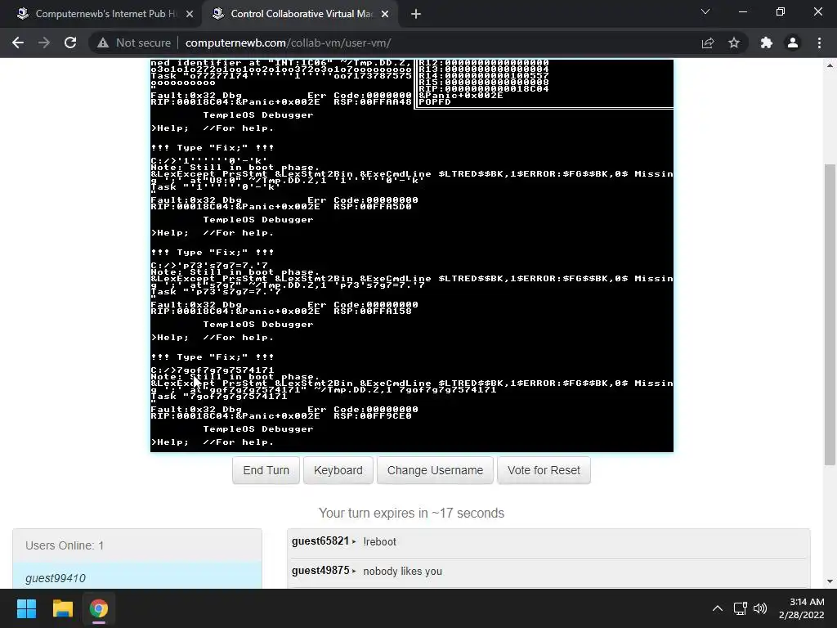This screenshot has height=628, width=837.
Task: Click the browser forward arrow
Action: tap(44, 43)
